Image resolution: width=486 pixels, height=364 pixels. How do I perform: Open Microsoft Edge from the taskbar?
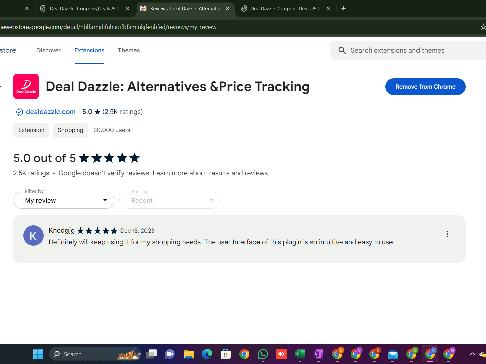[207, 354]
